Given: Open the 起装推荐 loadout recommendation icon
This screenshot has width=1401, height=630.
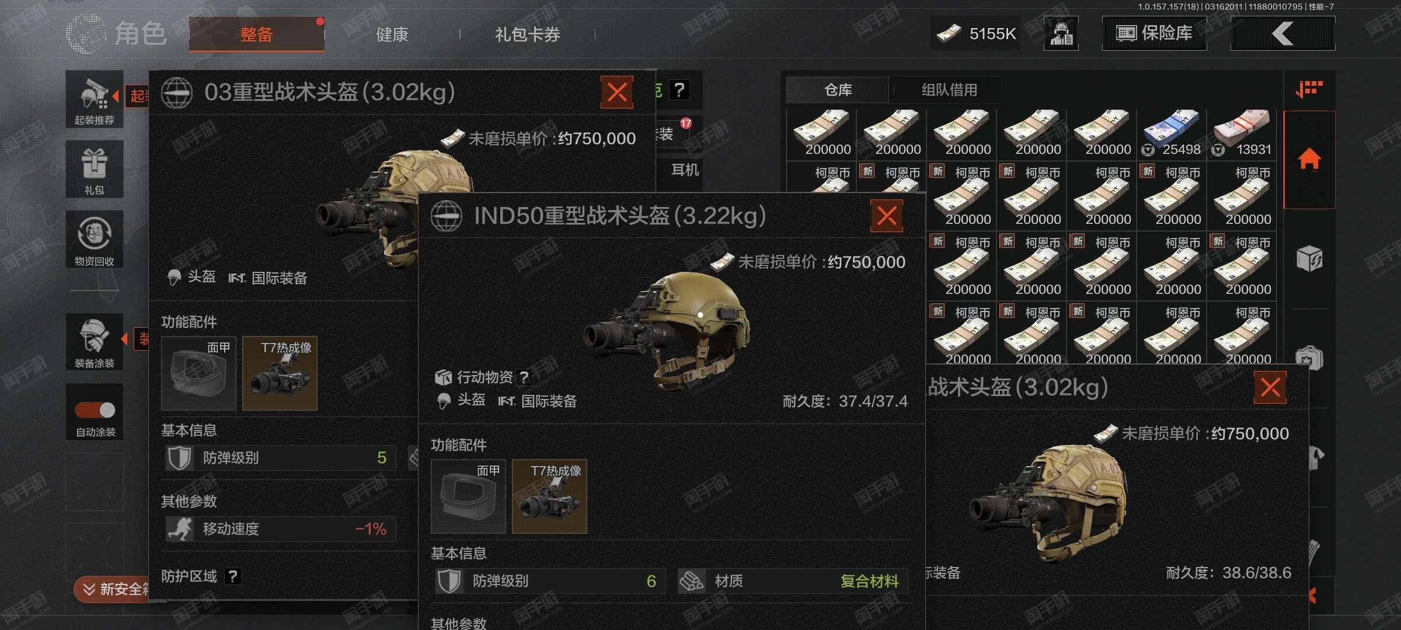Looking at the screenshot, I should (x=94, y=100).
